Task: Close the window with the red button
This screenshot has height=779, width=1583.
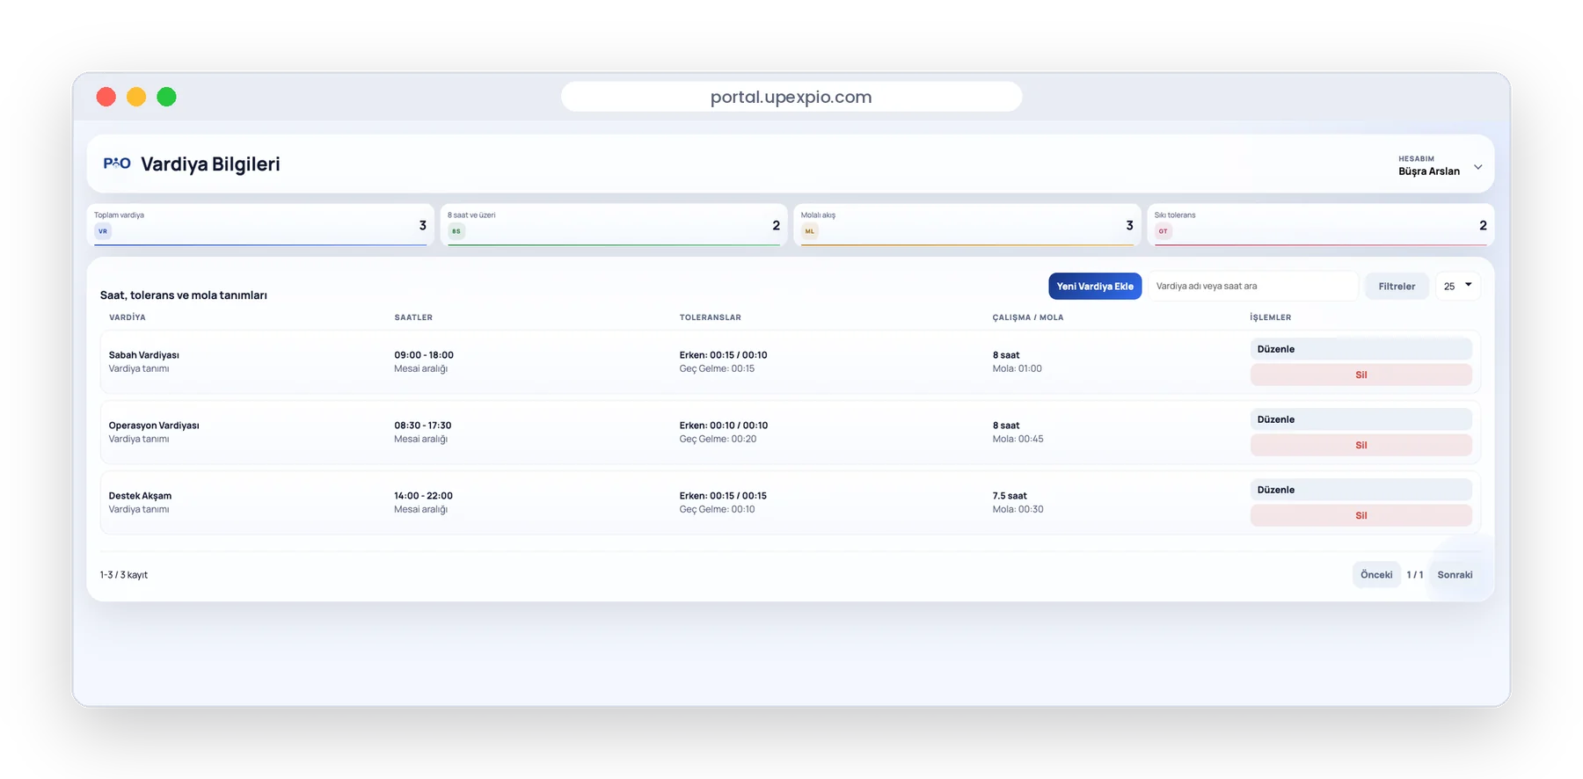Action: pyautogui.click(x=106, y=97)
